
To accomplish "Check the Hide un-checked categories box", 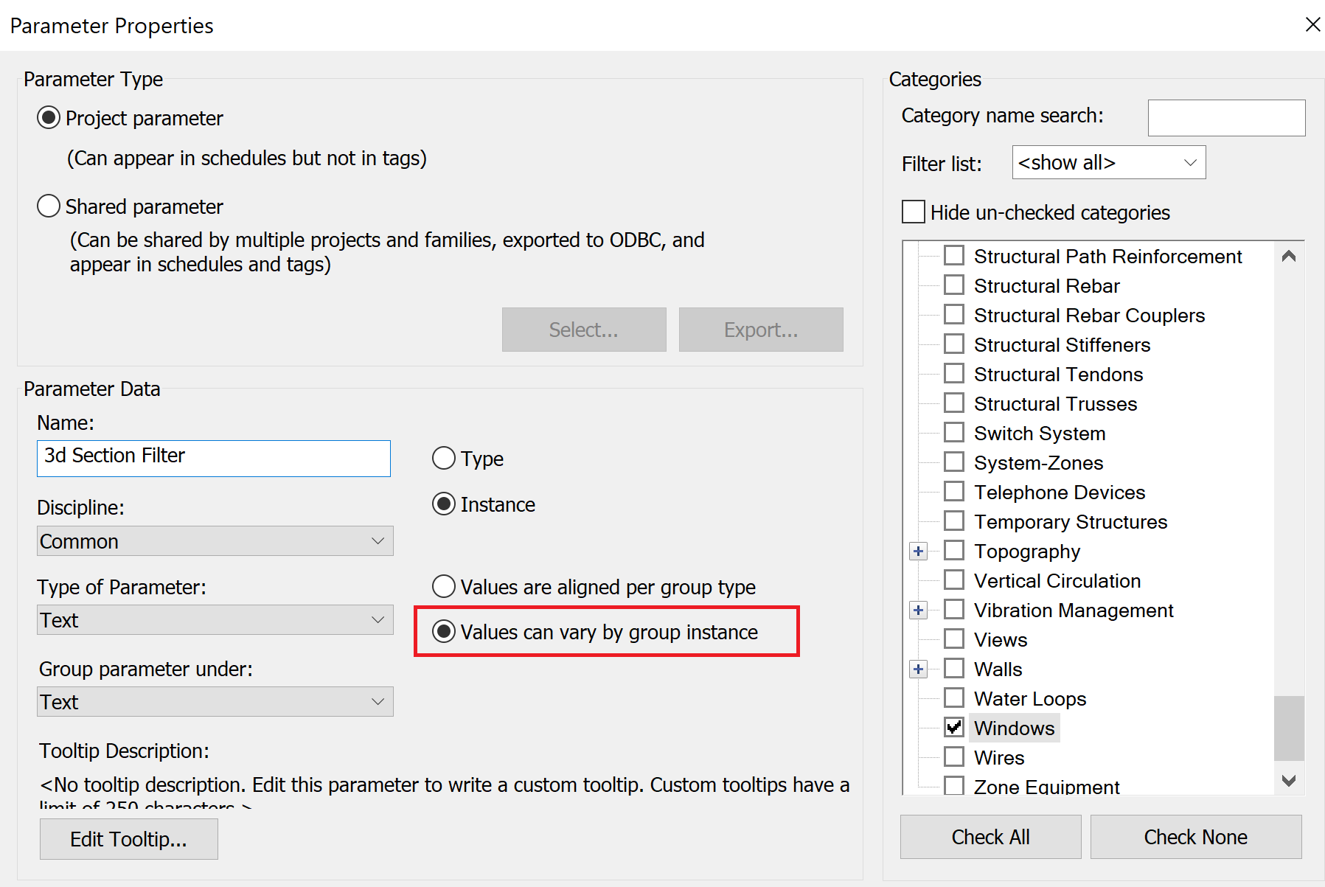I will 914,212.
